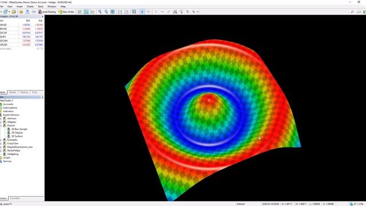
Task: Select the candlestick chart type icon
Action: 86,11
